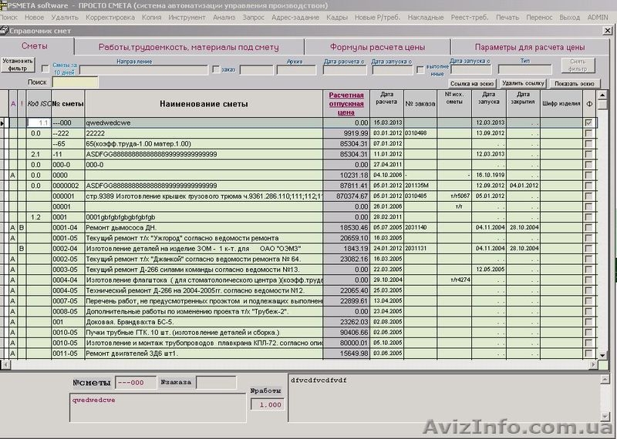Click the Поиск search input field
Viewport: 617px width, 439px height.
click(x=75, y=82)
